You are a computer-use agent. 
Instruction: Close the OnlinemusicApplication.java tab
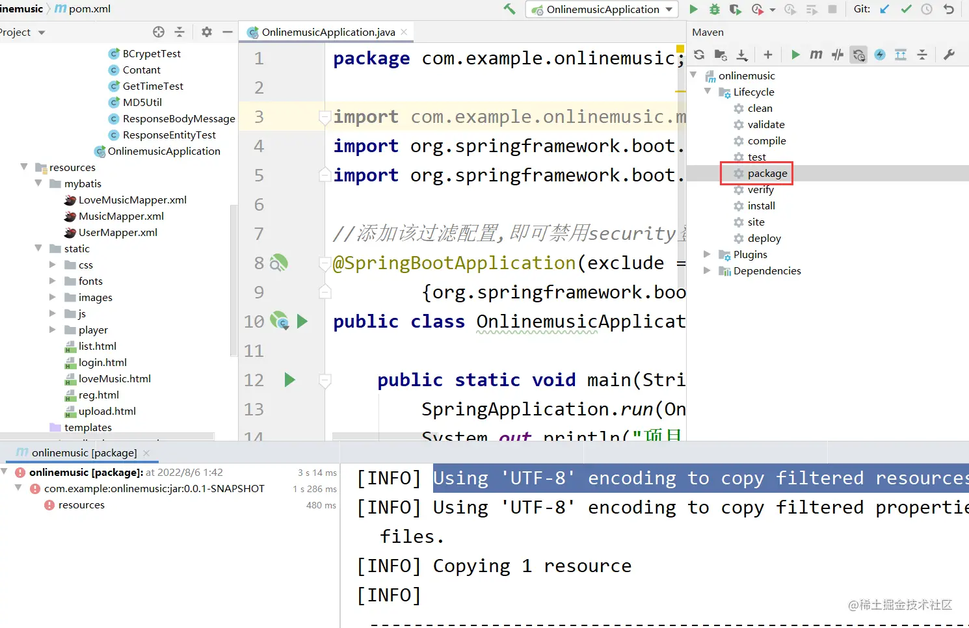click(404, 32)
